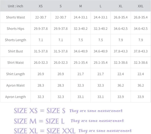The height and width of the screenshot is (134, 151).
Task: Click the Unit : inch label
Action: tap(15, 6)
